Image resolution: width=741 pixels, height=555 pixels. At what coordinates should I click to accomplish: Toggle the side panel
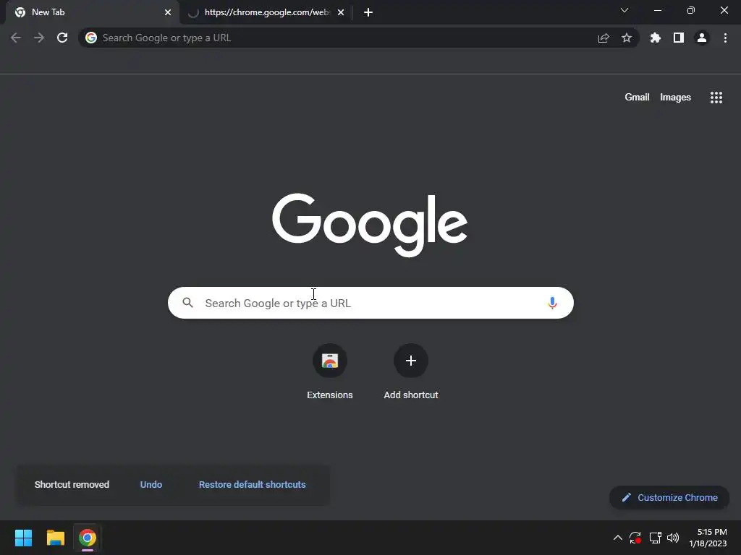[679, 38]
